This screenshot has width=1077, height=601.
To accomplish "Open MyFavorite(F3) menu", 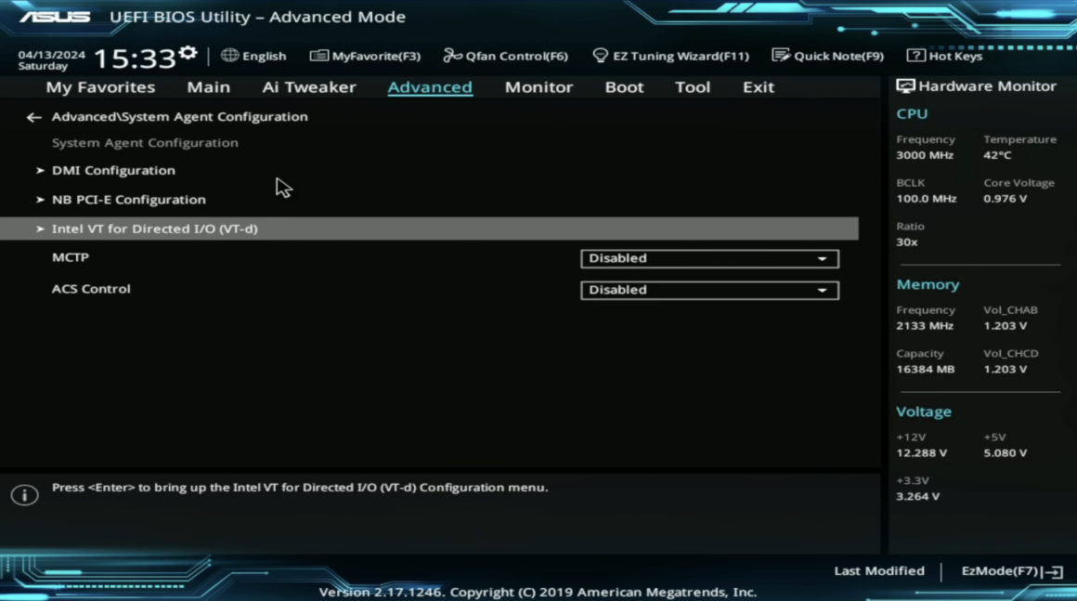I will [365, 56].
